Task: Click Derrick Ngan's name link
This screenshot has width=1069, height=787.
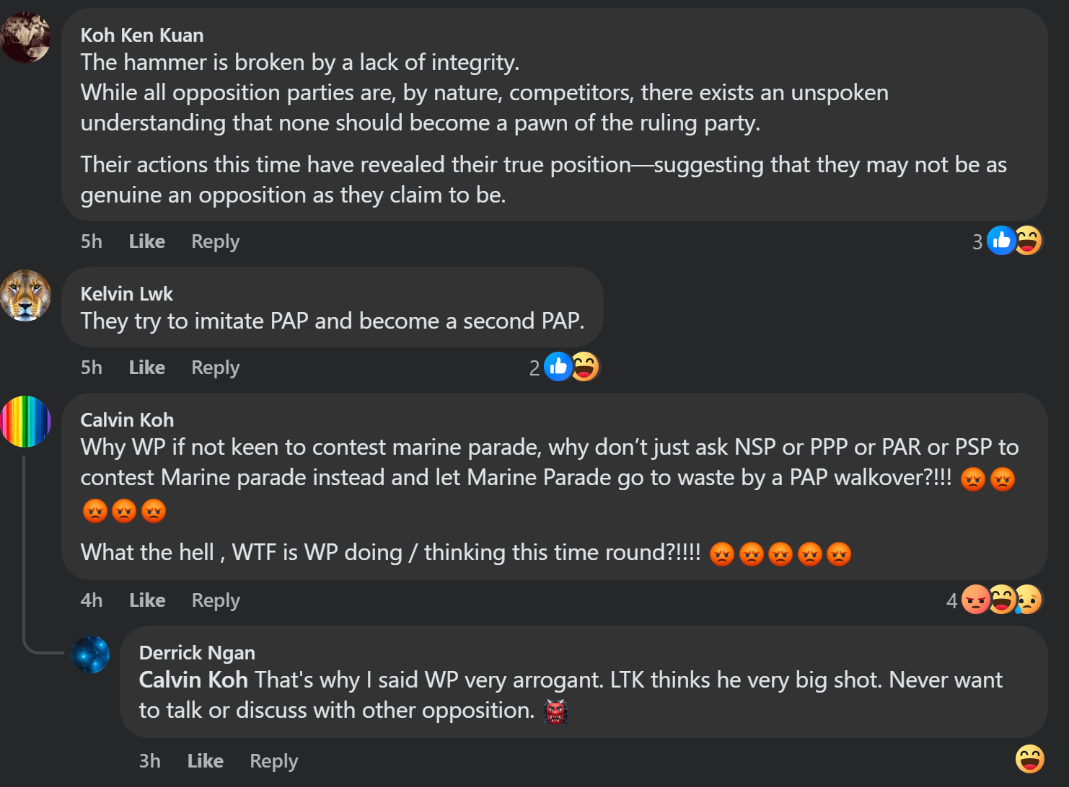Action: pyautogui.click(x=197, y=653)
